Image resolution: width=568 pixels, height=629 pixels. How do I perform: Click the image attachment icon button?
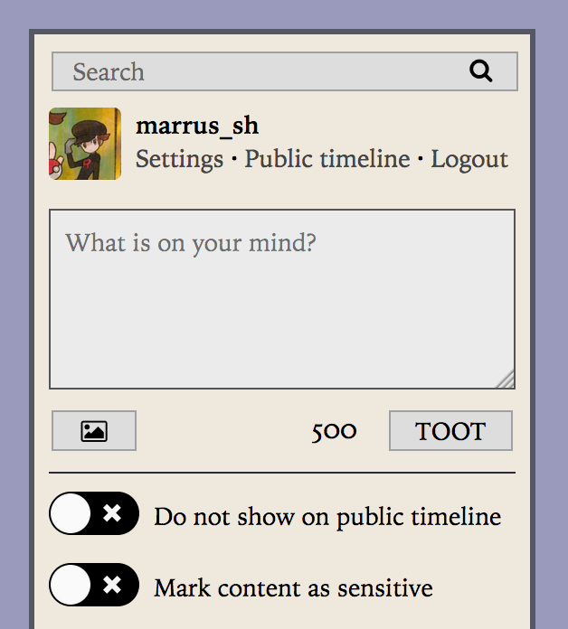[x=94, y=430]
